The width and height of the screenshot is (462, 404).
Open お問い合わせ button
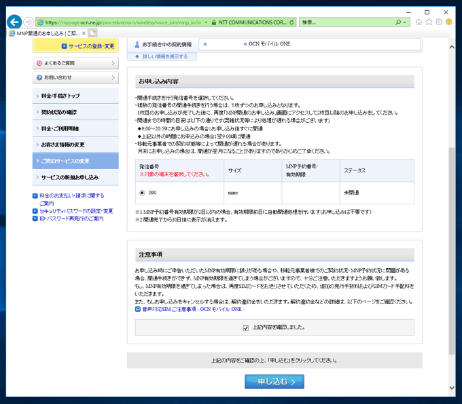(x=75, y=77)
